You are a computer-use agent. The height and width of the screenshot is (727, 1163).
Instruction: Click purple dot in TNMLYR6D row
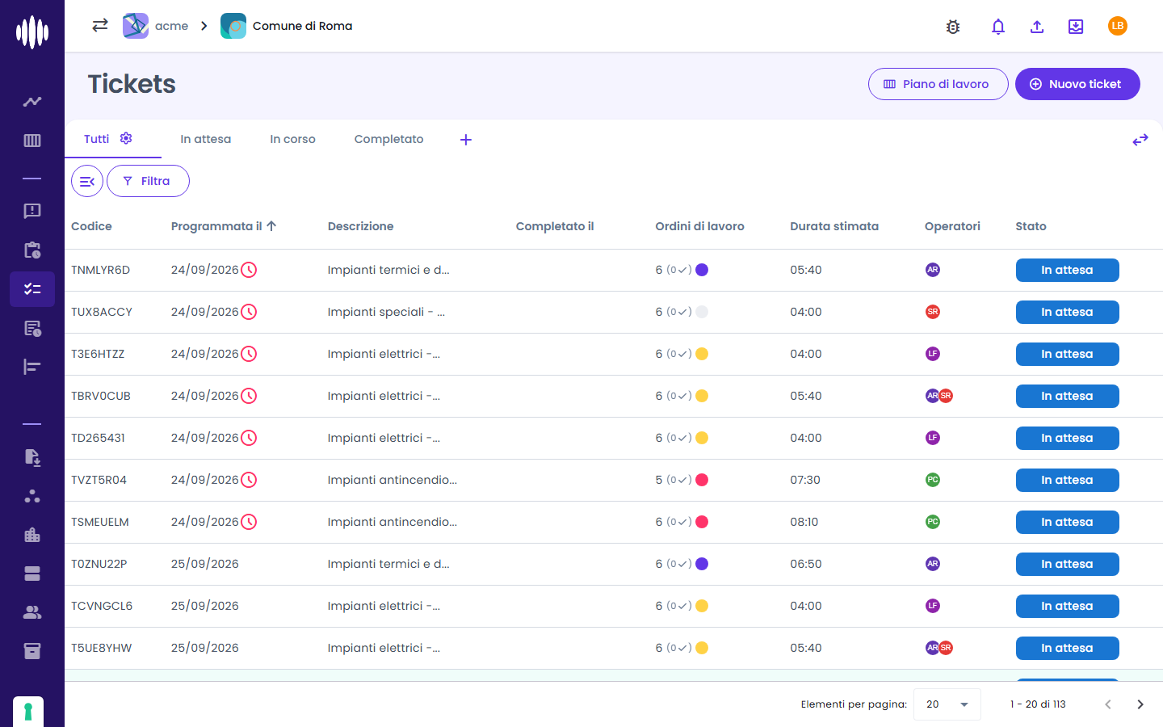(x=702, y=270)
